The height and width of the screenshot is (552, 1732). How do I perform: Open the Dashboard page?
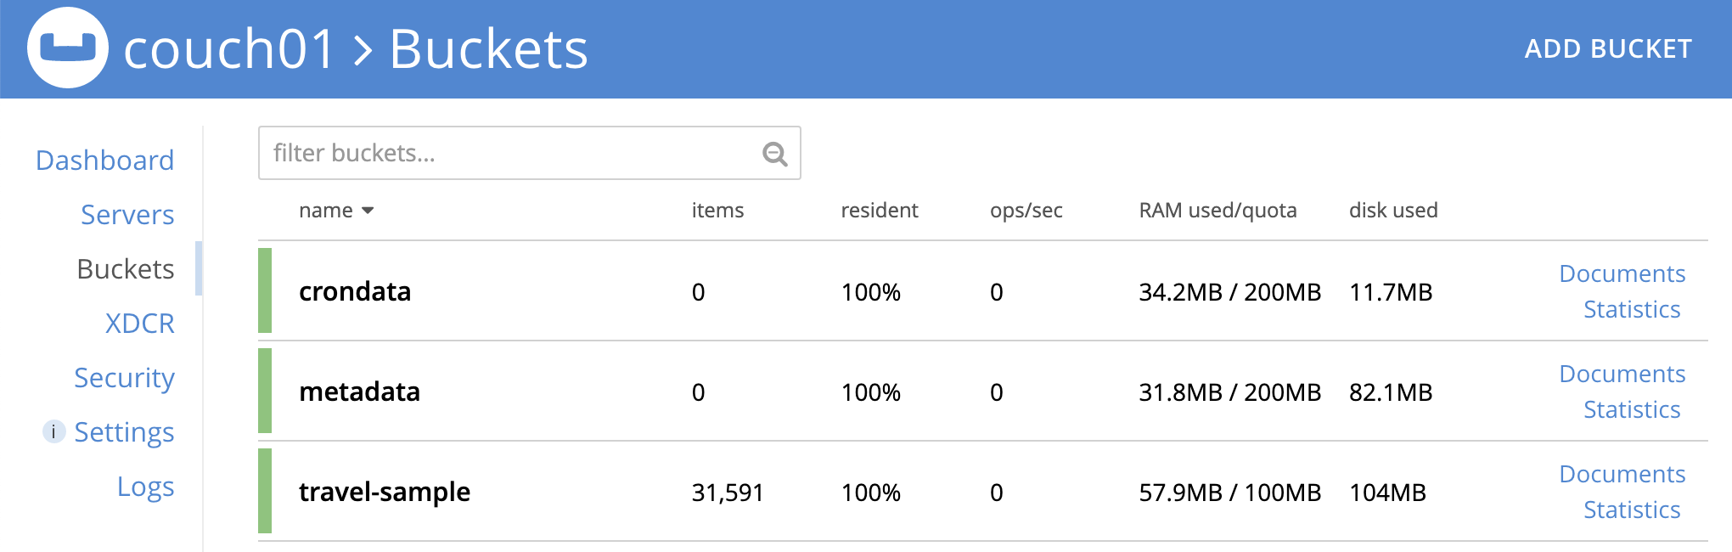104,161
